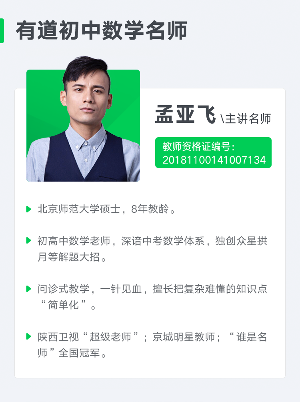This screenshot has width=300, height=402.
Task: Click the green bullet before 北京师范大学硕士
Action: point(29,209)
